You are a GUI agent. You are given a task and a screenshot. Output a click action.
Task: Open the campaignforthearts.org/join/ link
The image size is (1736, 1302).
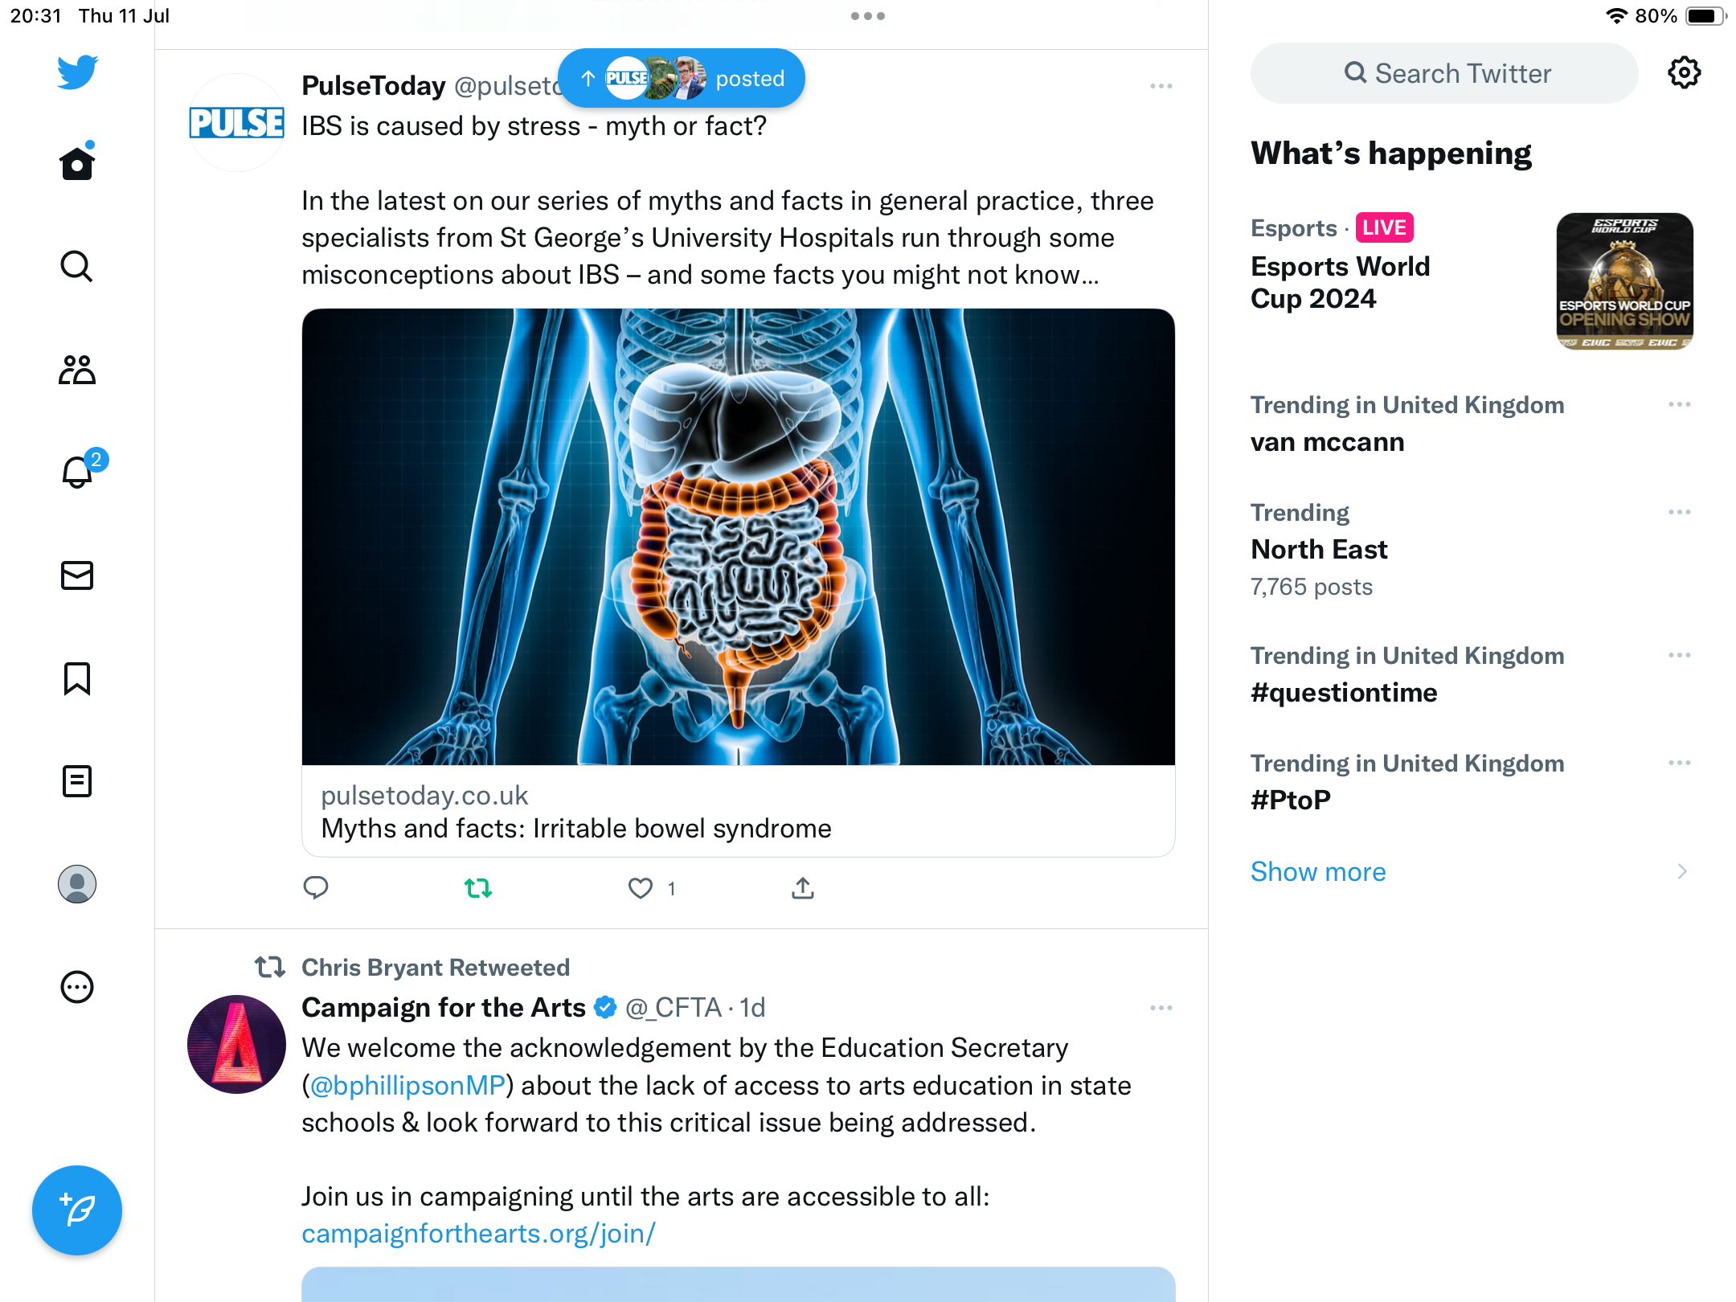(478, 1234)
